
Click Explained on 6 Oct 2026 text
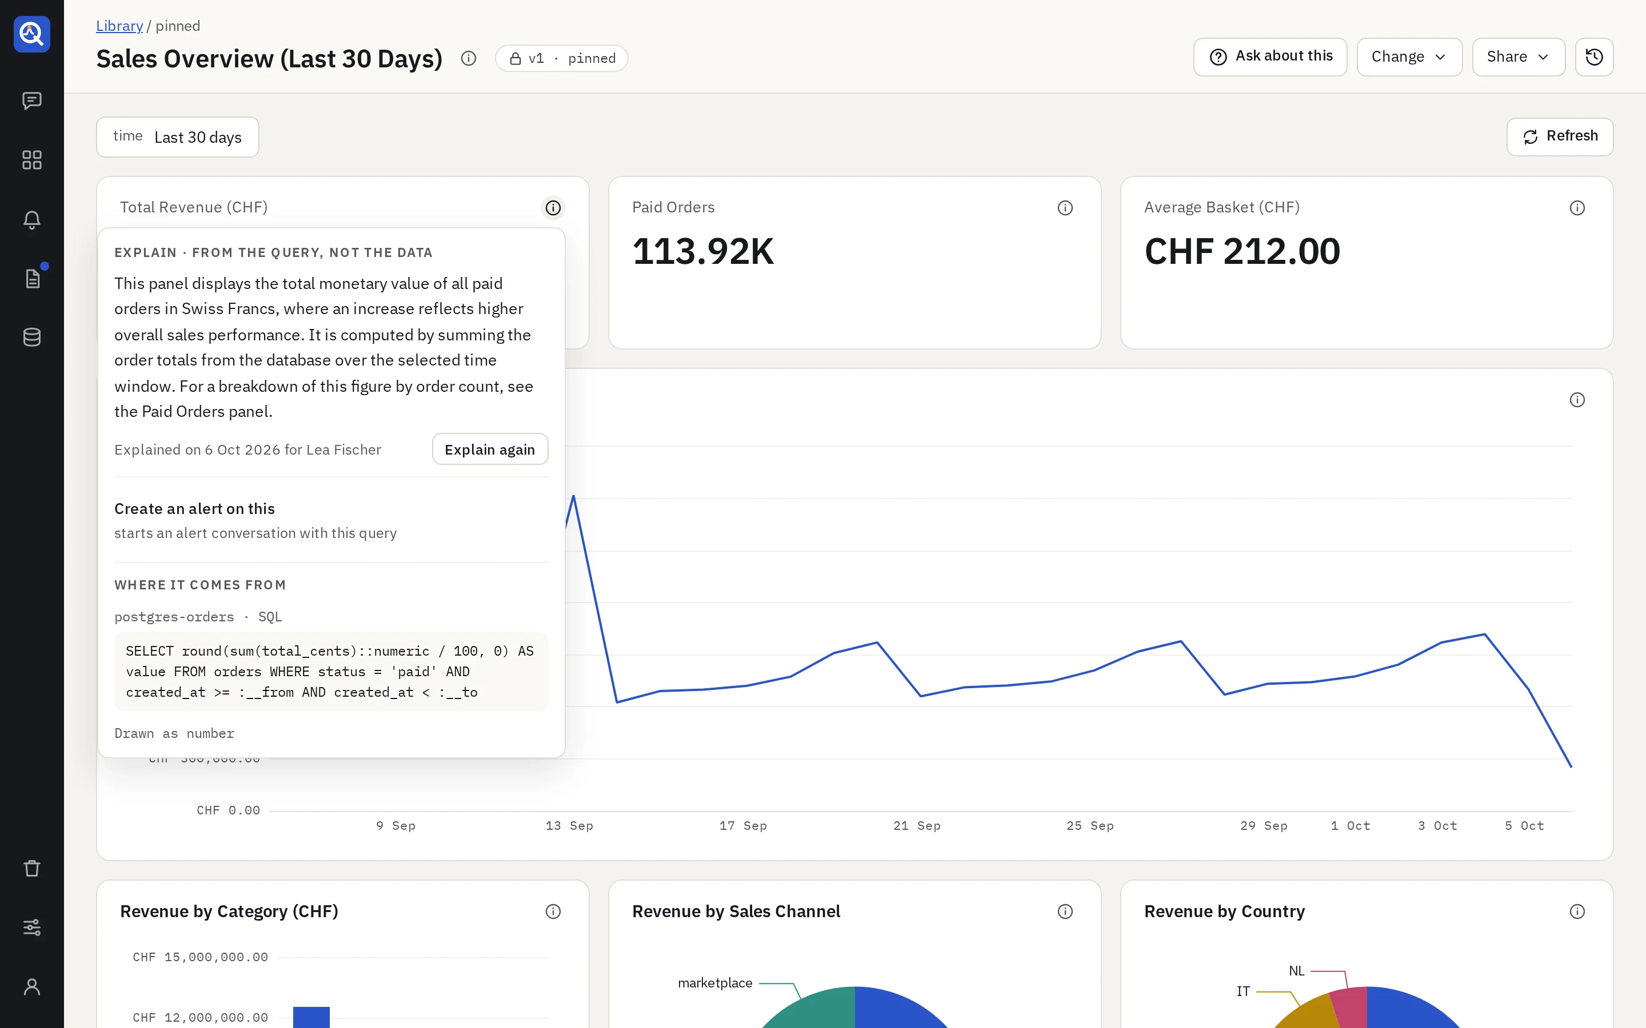pos(247,449)
